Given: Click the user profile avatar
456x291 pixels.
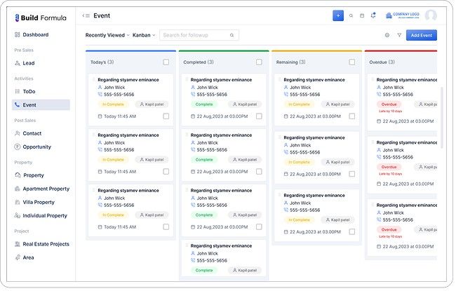Looking at the screenshot, I should coord(431,15).
